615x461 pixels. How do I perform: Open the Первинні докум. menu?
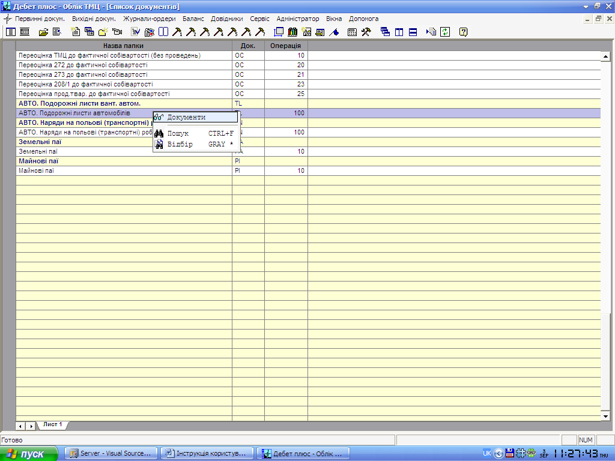point(40,19)
